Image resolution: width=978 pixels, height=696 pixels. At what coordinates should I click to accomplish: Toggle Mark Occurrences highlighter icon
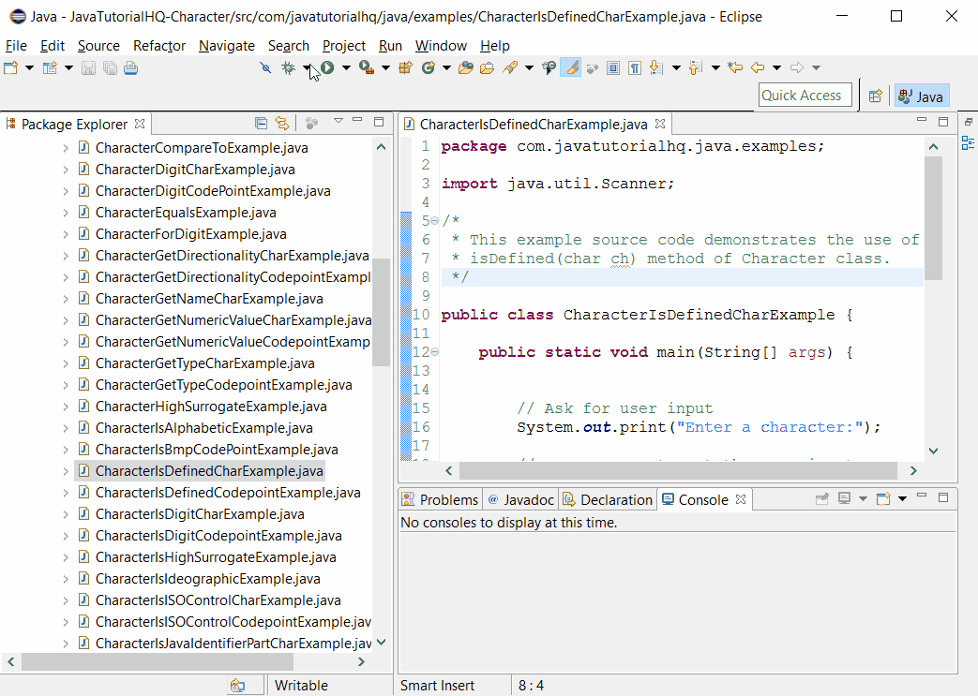pyautogui.click(x=571, y=67)
